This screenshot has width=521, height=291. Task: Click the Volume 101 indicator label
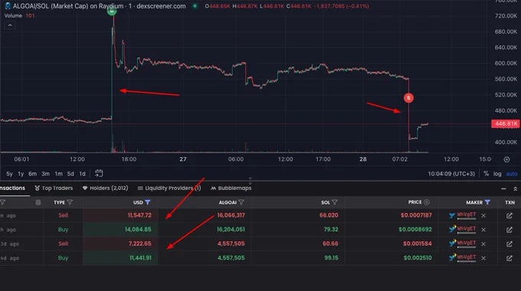pos(19,15)
